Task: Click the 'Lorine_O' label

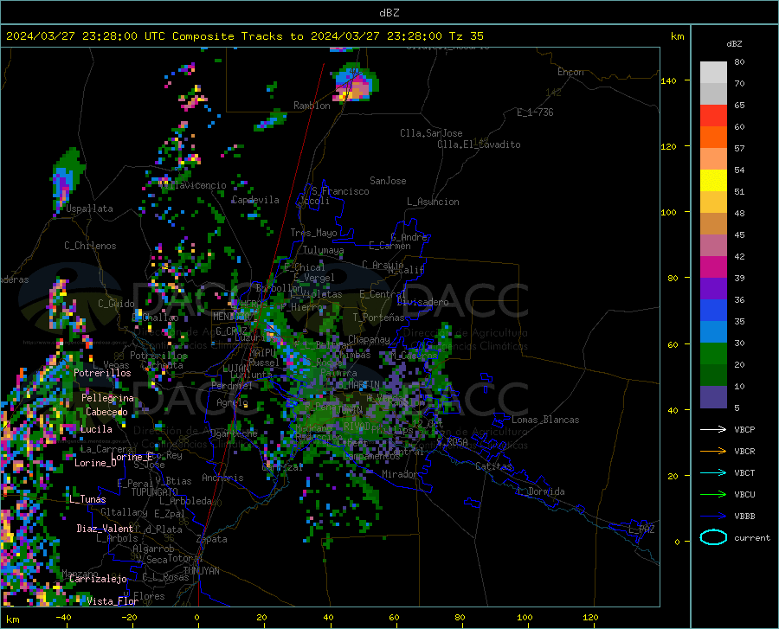Action: coord(95,463)
